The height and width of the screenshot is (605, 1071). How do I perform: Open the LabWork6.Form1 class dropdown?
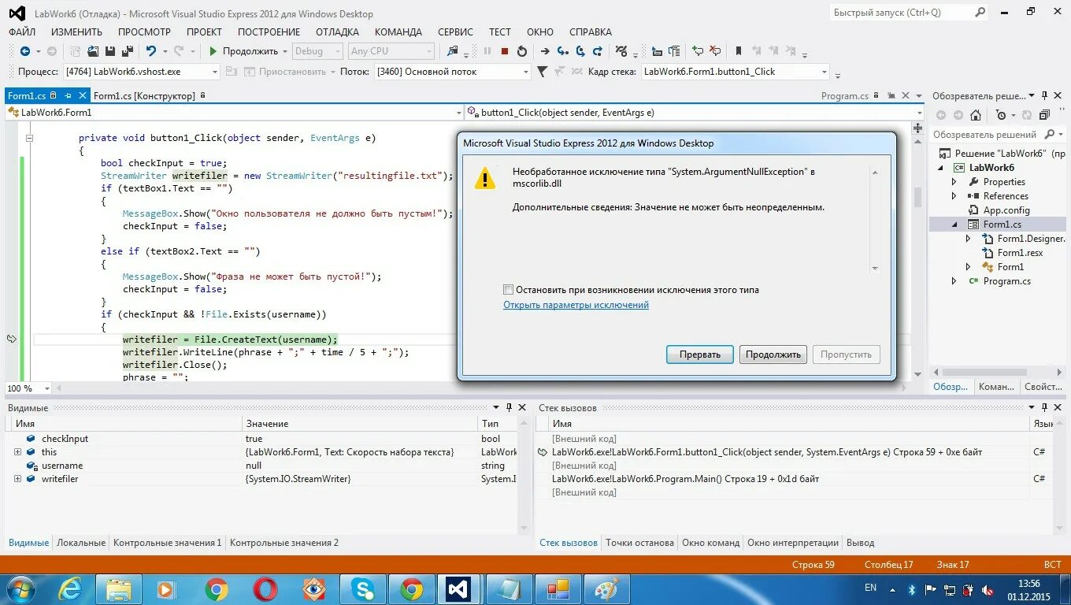click(459, 113)
